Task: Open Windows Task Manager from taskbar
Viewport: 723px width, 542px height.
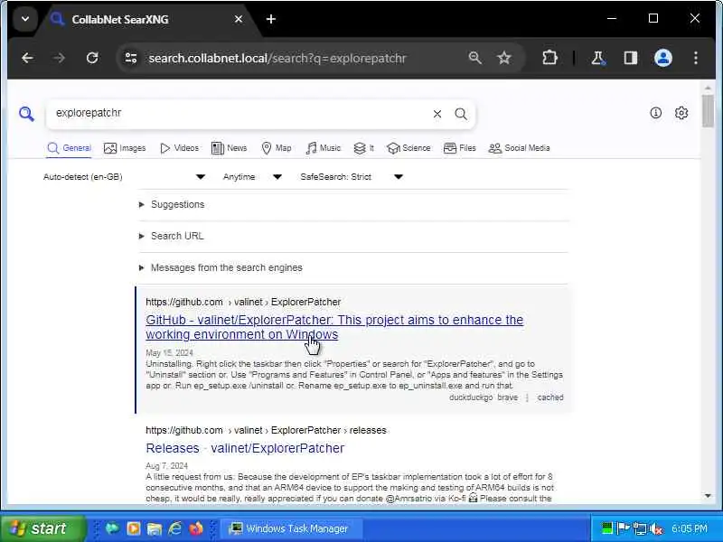Action: pyautogui.click(x=291, y=528)
